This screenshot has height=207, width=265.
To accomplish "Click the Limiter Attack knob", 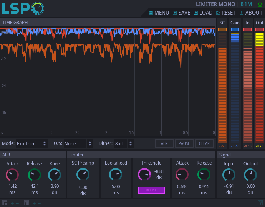I will tap(182, 174).
